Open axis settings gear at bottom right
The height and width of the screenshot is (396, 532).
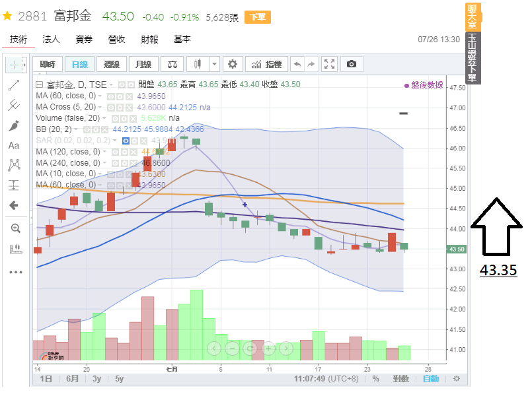point(457,378)
